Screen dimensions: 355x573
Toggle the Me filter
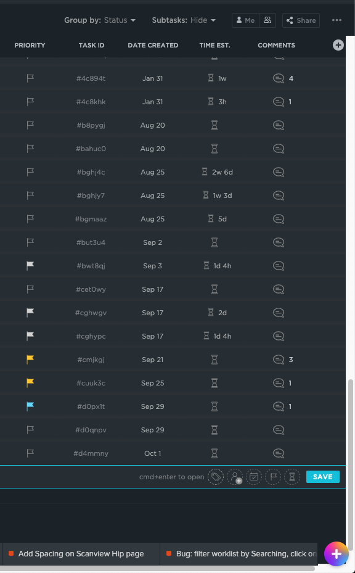[246, 20]
